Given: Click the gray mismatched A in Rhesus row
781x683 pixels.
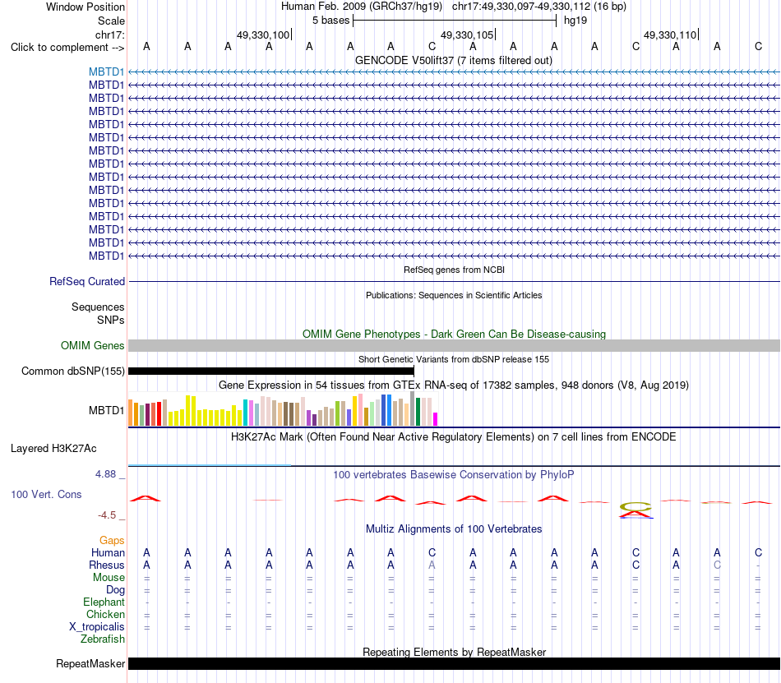Looking at the screenshot, I should 432,565.
